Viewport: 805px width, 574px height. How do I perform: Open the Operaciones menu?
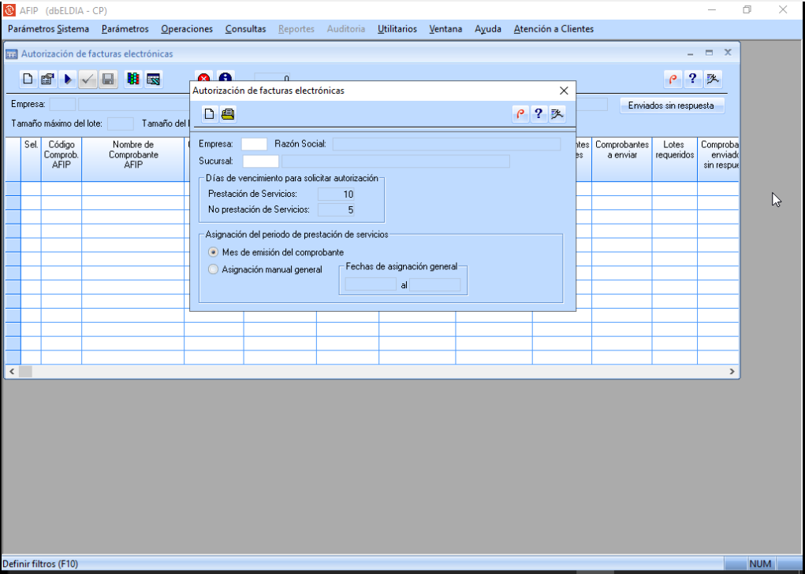pyautogui.click(x=187, y=29)
